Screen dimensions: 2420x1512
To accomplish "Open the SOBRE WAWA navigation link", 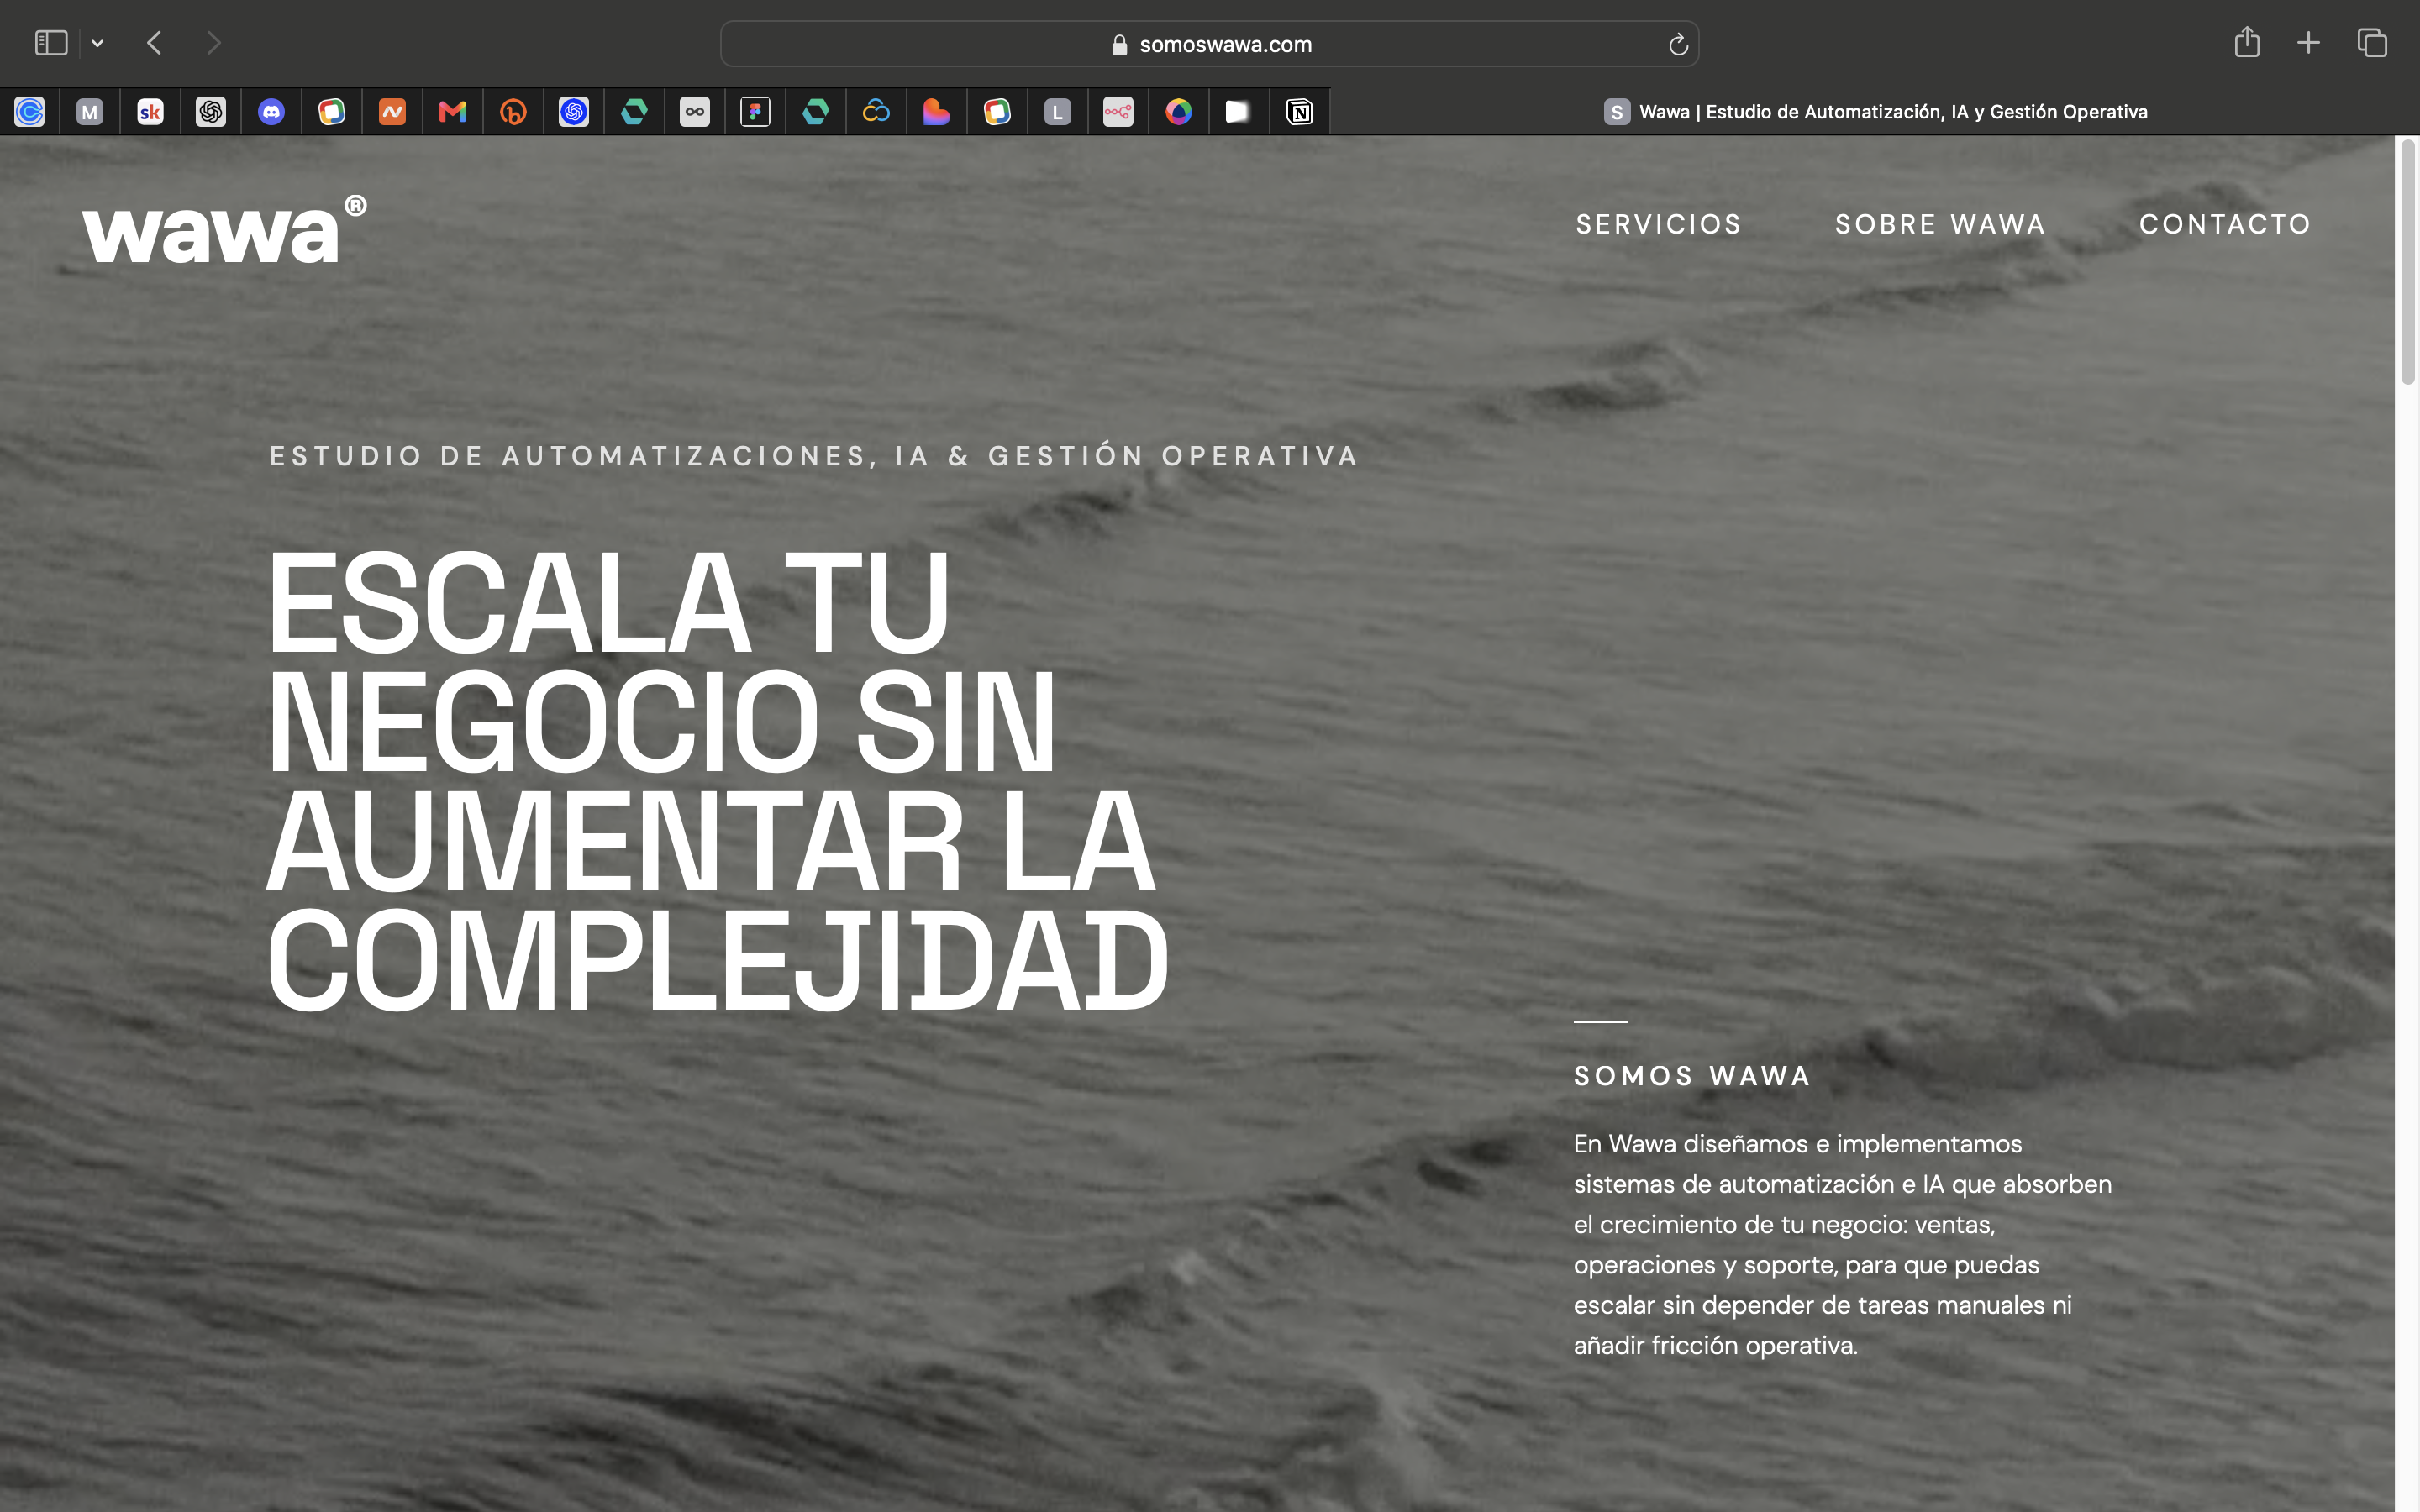I will click(x=1940, y=224).
